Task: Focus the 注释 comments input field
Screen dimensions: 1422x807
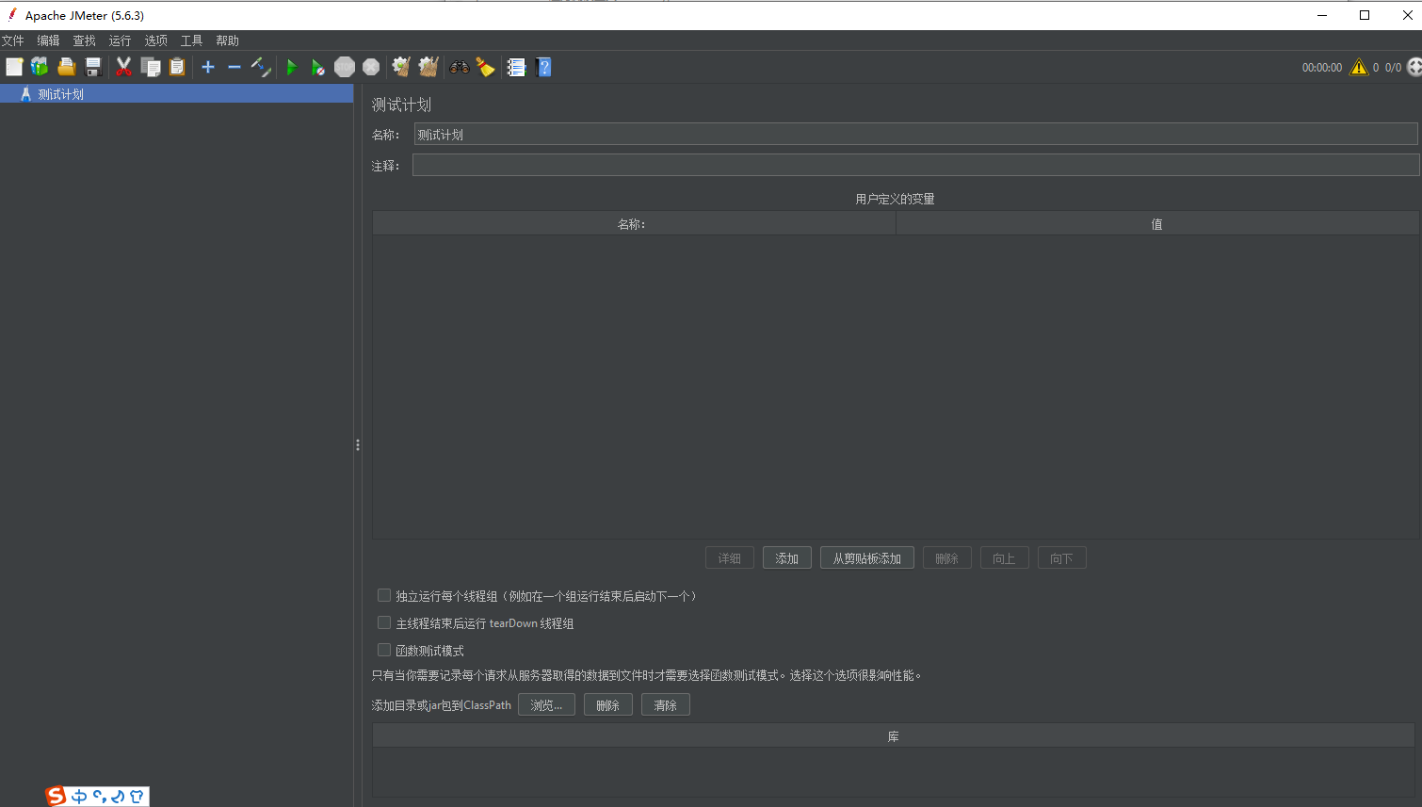Action: coord(915,166)
